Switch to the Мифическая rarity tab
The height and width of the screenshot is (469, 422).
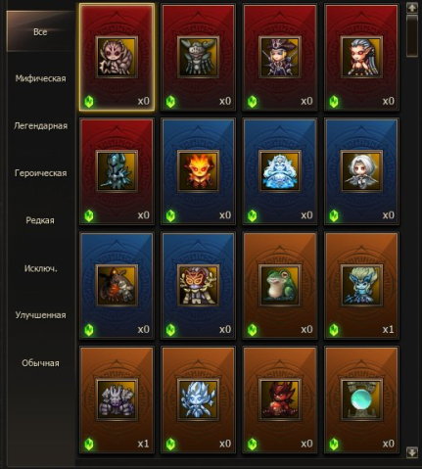tap(40, 78)
